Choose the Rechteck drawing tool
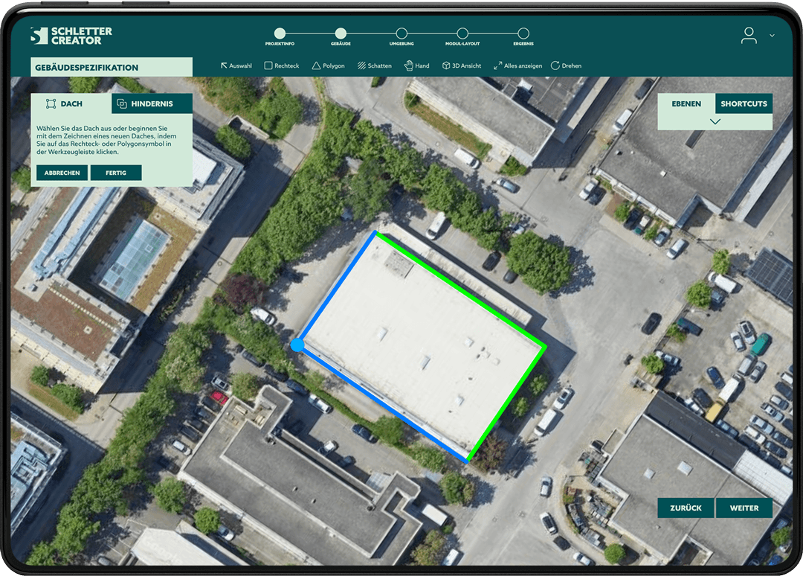This screenshot has width=803, height=576. click(282, 65)
